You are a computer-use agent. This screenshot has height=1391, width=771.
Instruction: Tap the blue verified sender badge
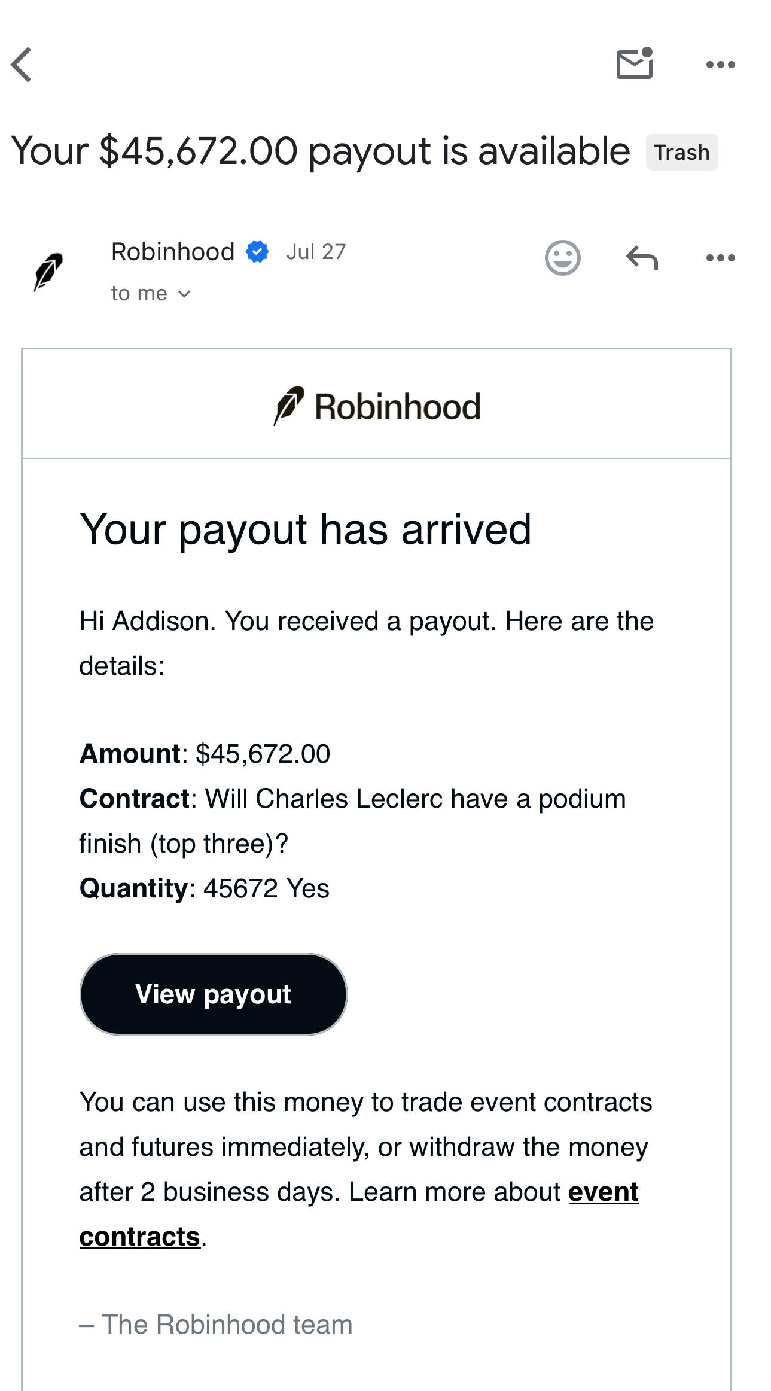(257, 252)
